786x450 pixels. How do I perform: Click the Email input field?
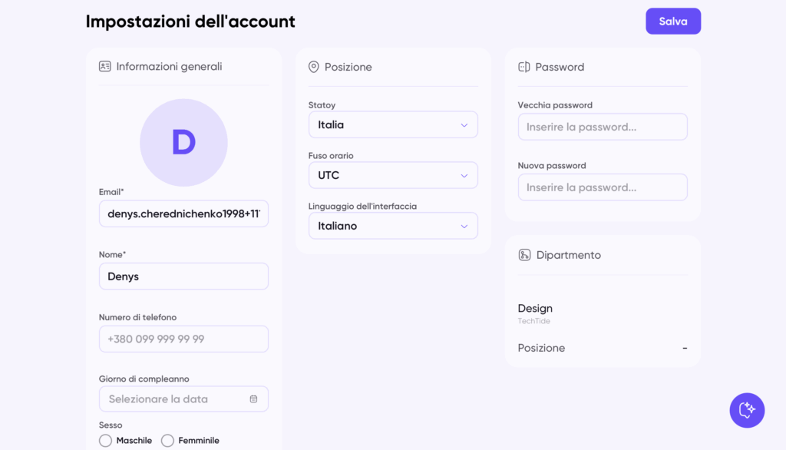tap(183, 214)
